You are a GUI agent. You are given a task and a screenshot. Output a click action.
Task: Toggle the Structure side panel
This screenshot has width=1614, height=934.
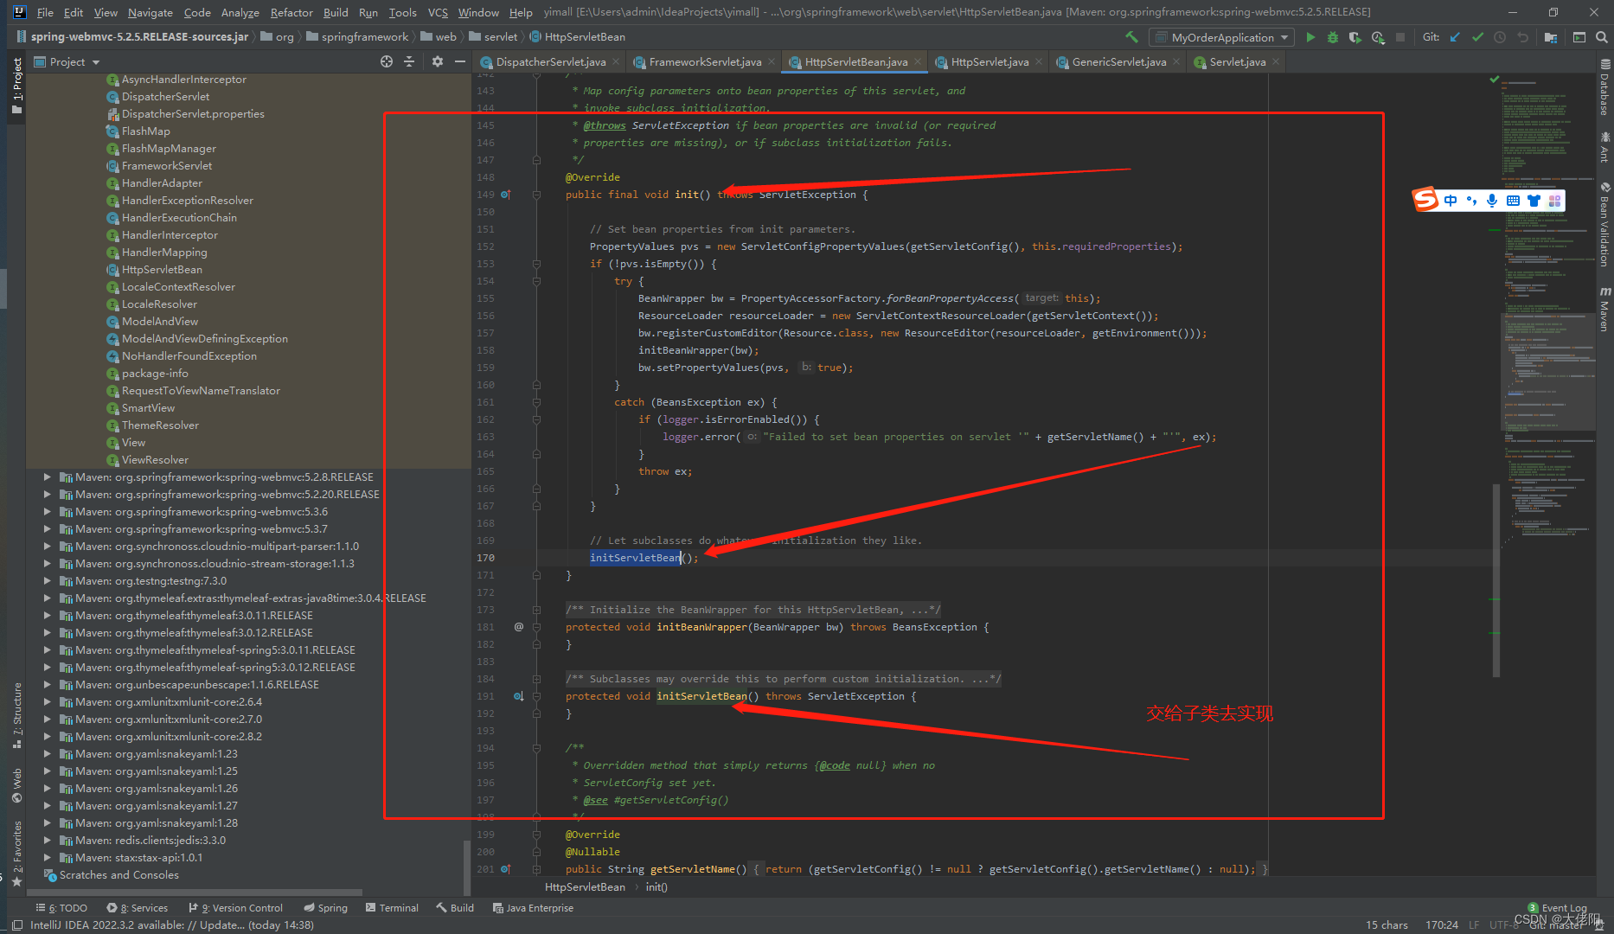click(16, 714)
